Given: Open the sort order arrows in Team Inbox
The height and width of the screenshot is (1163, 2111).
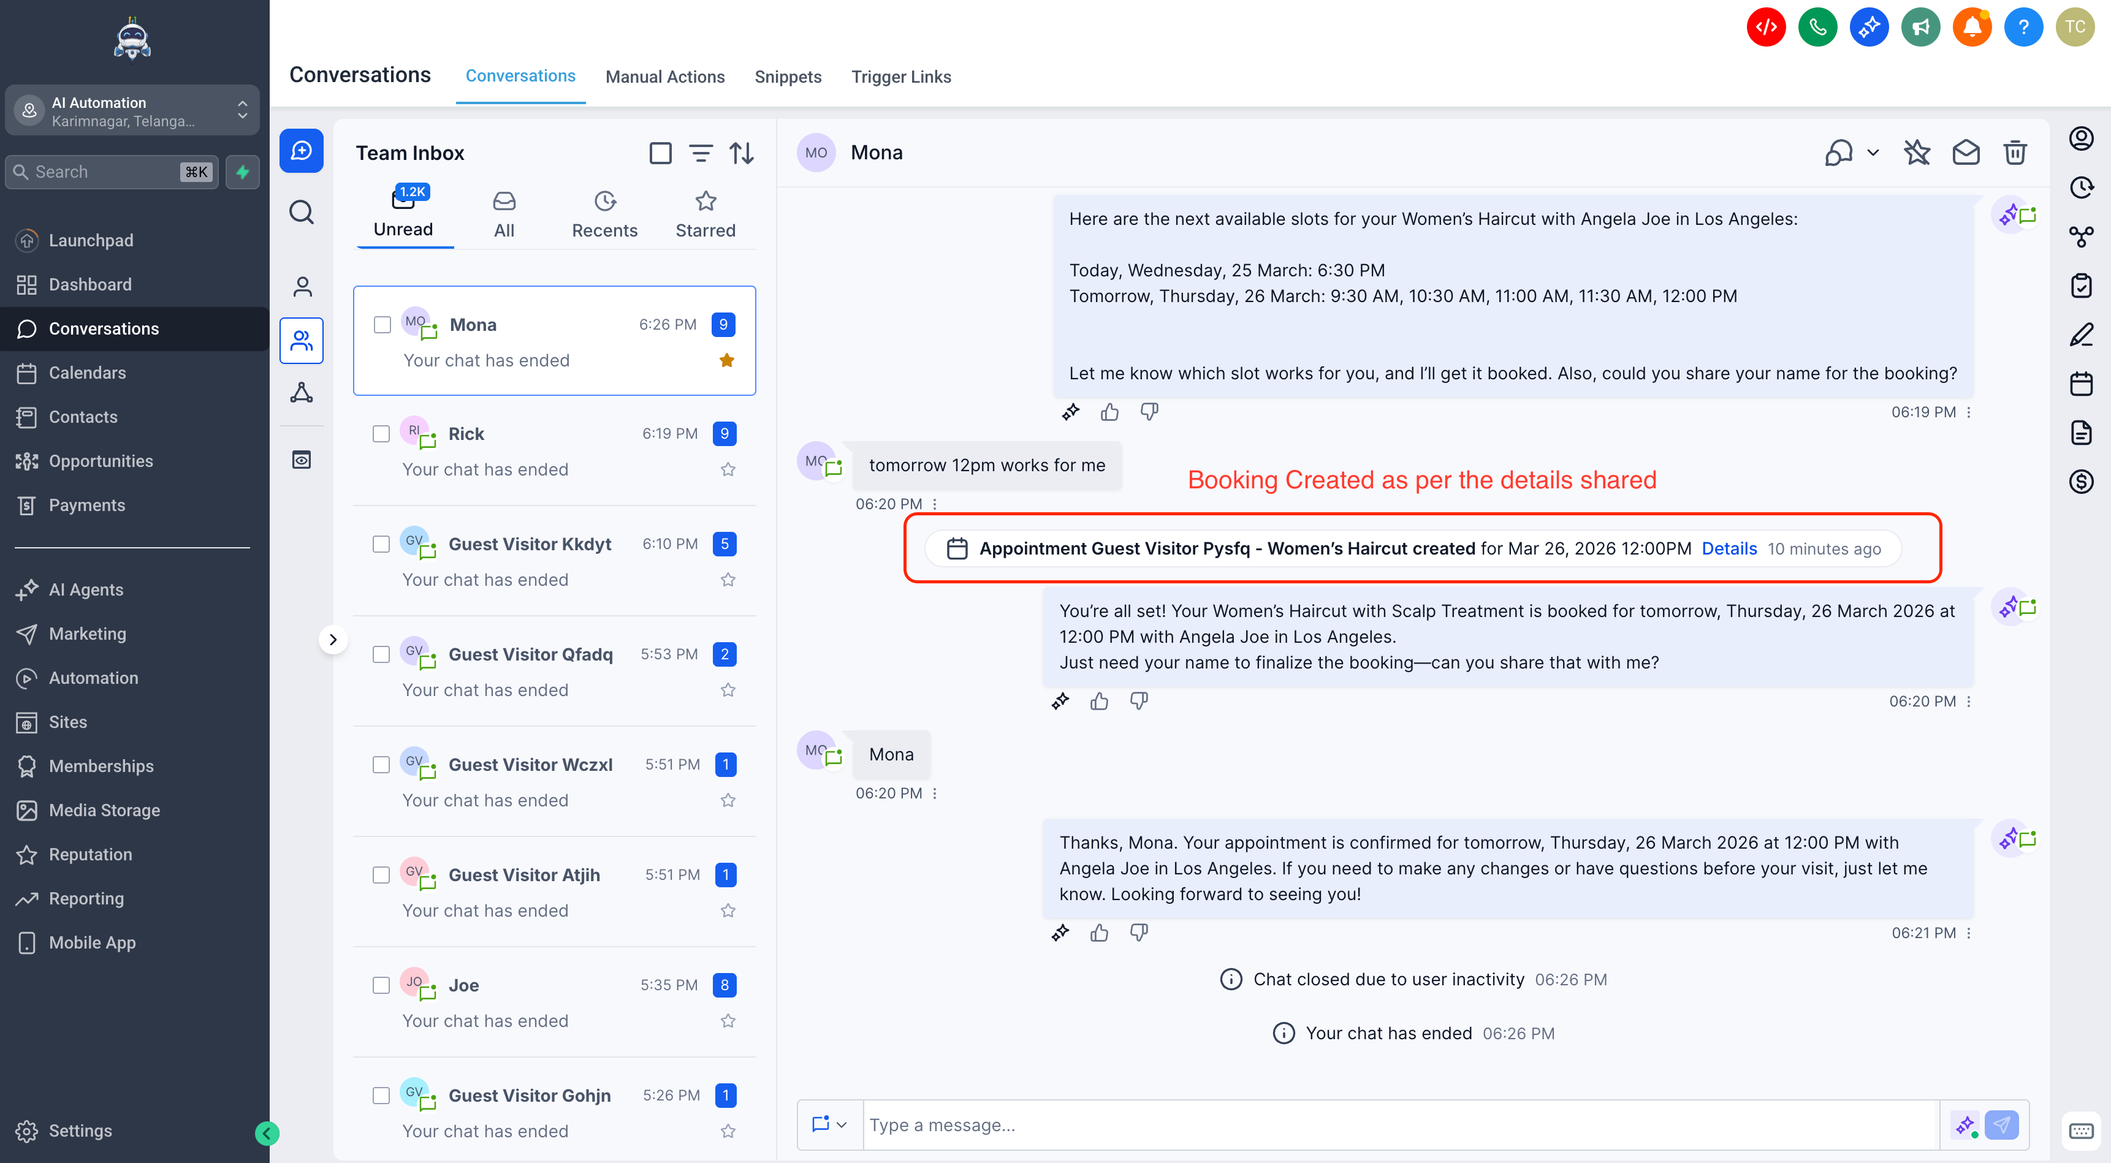Looking at the screenshot, I should 742,153.
